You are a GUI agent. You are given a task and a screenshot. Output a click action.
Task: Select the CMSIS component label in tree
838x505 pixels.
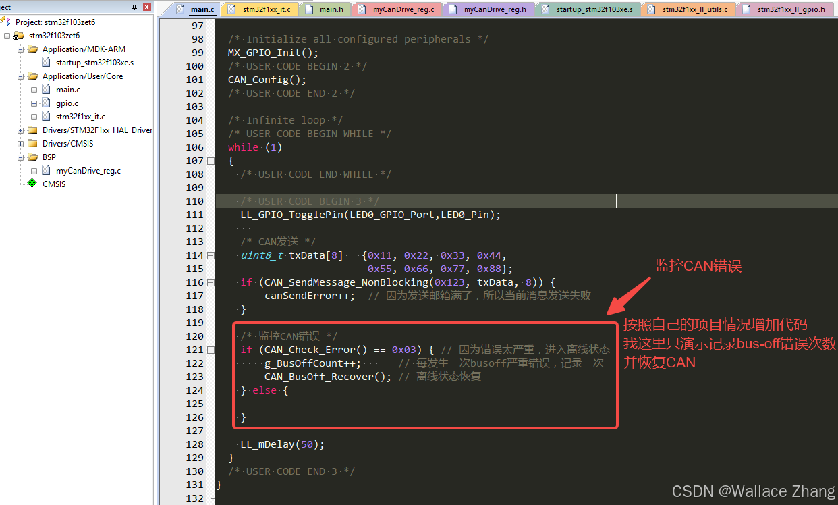pos(54,184)
